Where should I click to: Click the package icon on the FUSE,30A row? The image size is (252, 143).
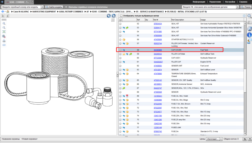(x=127, y=124)
